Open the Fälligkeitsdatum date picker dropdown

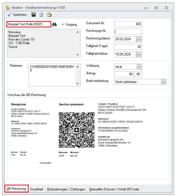(139, 55)
